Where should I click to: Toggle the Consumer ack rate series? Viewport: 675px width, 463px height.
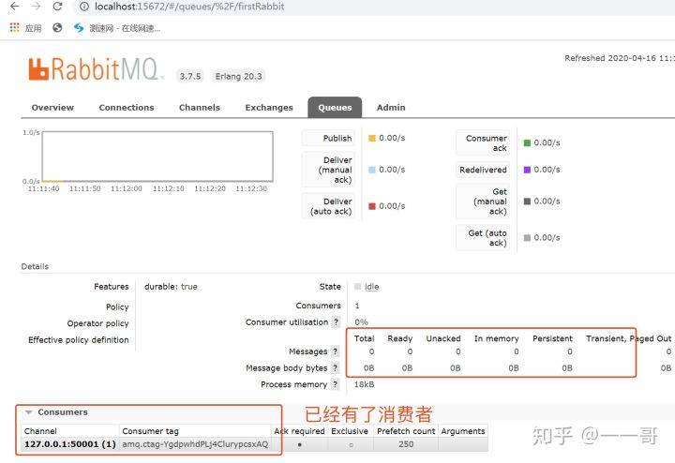point(486,143)
